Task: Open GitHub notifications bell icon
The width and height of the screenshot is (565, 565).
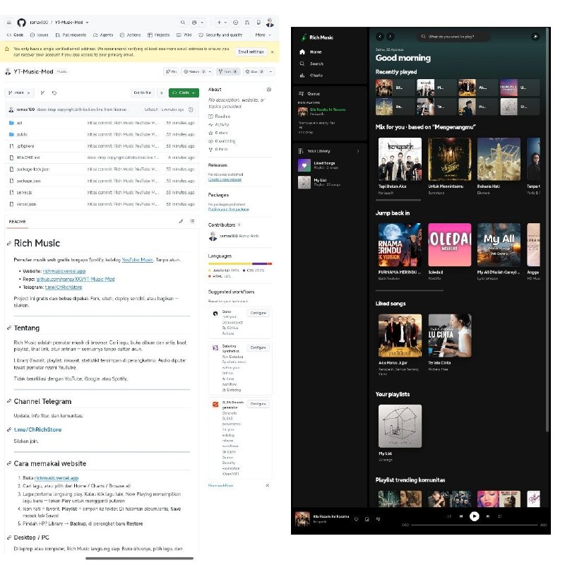Action: (258, 23)
